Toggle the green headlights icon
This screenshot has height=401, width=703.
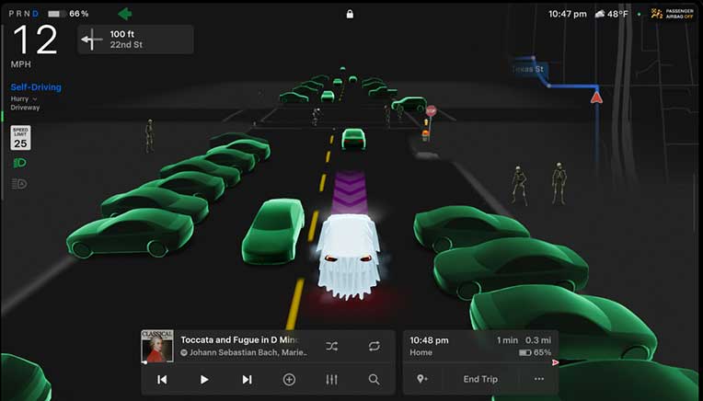[x=19, y=163]
